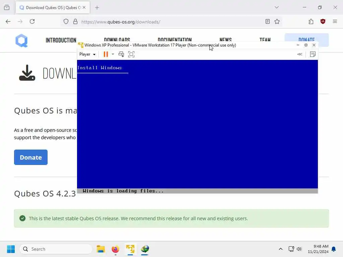343x257 pixels.
Task: Click the Qubes OS 4.2.3 heading
Action: 45,194
